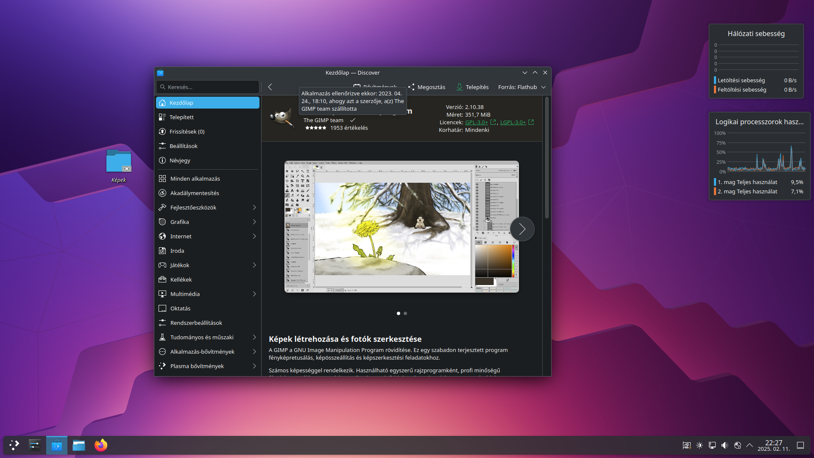Click the 1. mag Teljes használat row
The width and height of the screenshot is (814, 458).
click(x=759, y=182)
